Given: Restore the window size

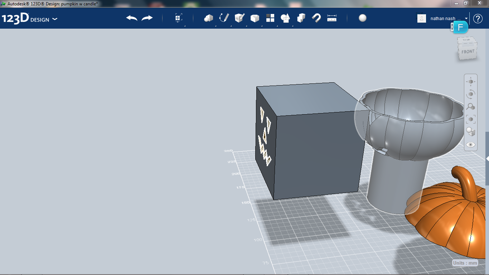Looking at the screenshot, I should (465, 3).
